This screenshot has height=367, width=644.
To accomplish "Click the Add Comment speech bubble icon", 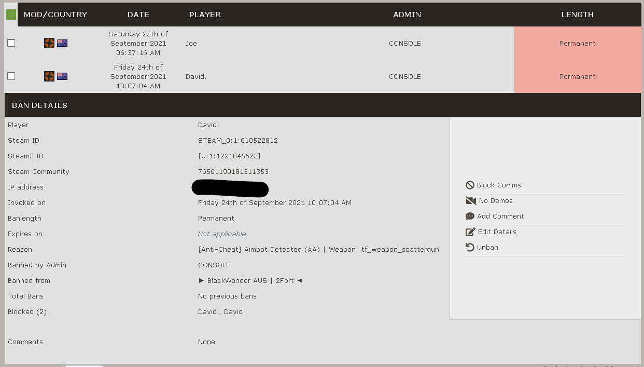I will pyautogui.click(x=470, y=216).
